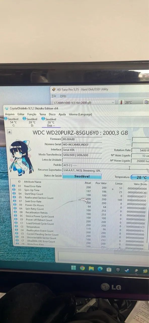
Task: Open the Help menu in HD Tune
Action: [x=63, y=96]
